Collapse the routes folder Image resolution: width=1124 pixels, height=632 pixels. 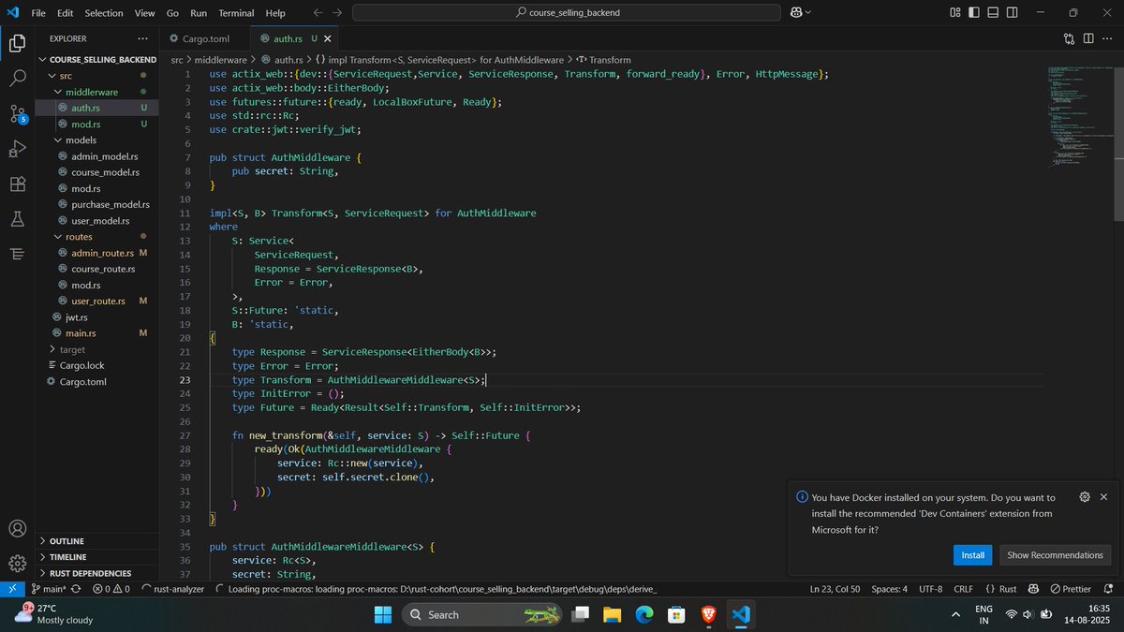click(x=97, y=237)
